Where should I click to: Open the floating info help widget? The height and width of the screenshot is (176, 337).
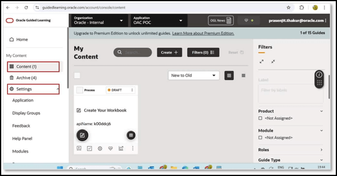coord(319,78)
